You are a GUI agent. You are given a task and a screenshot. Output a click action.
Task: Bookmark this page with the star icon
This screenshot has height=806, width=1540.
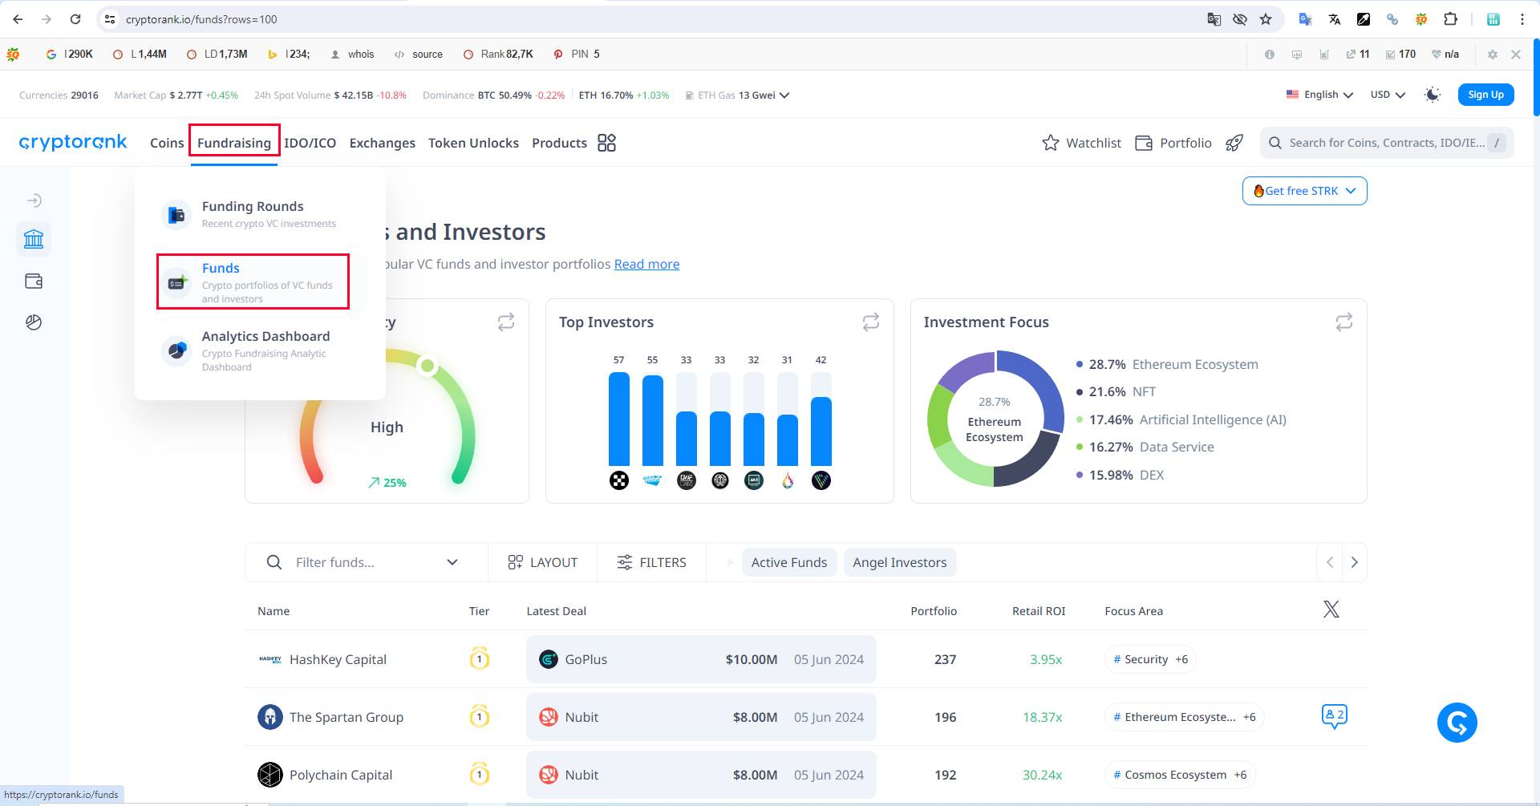[x=1266, y=19]
